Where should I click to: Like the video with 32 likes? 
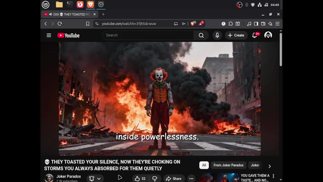coord(140,179)
